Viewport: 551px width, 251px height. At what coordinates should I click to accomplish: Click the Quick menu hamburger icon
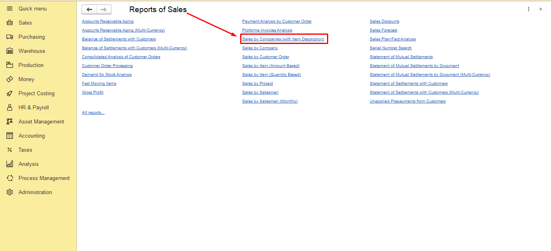tap(10, 8)
